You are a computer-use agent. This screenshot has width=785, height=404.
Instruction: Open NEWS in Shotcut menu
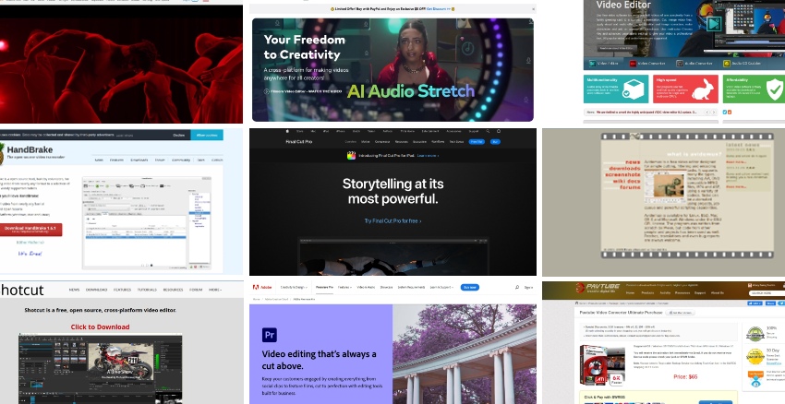(x=74, y=290)
